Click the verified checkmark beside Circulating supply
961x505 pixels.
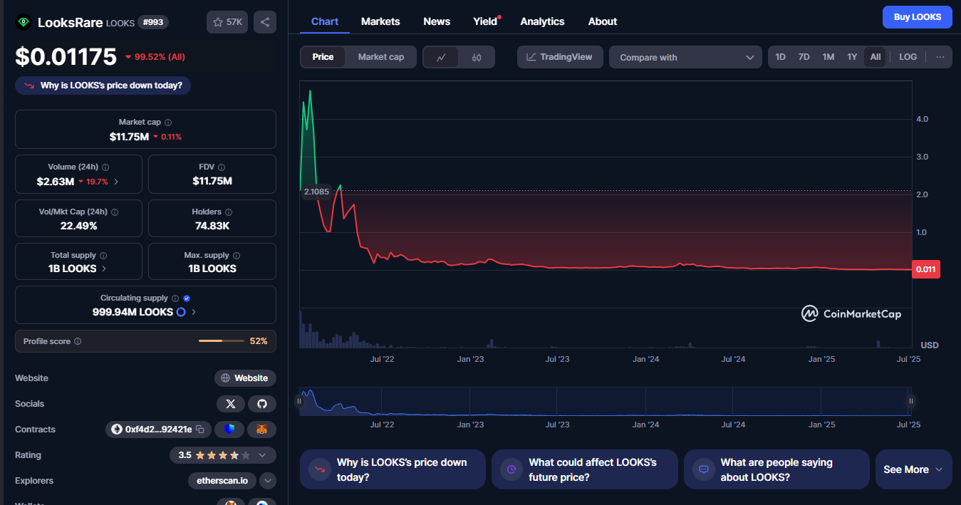pos(187,298)
